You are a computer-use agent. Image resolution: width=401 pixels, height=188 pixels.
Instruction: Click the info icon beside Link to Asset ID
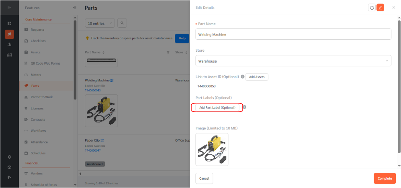click(x=242, y=77)
